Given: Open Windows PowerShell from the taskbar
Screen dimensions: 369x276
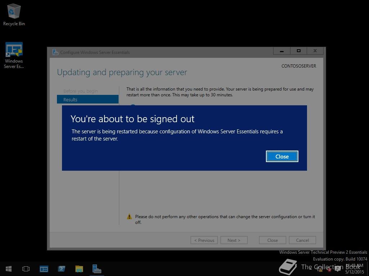Looking at the screenshot, I should pyautogui.click(x=61, y=269).
